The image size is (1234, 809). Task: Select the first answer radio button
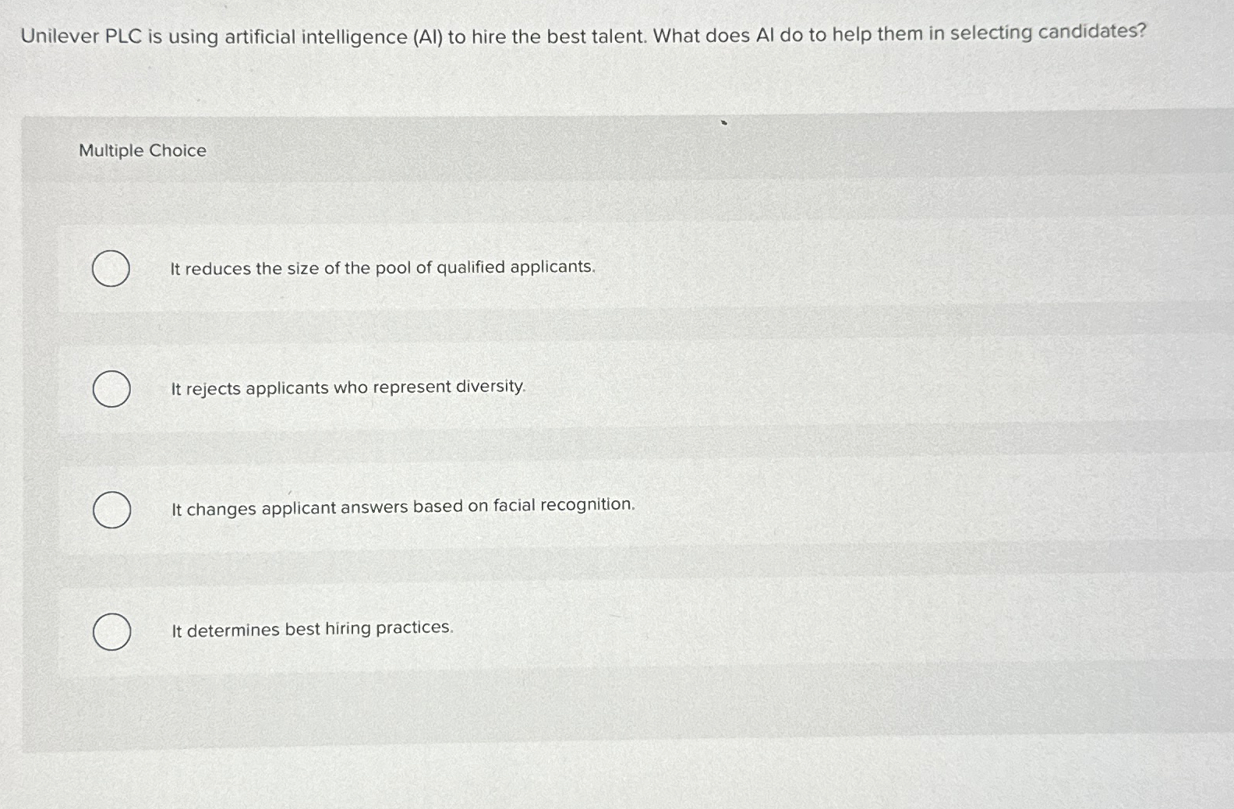[x=110, y=270]
